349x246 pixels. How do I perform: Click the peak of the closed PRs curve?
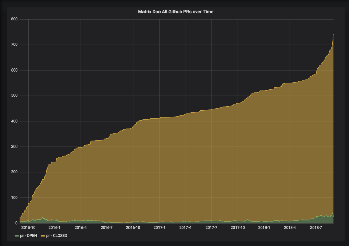tap(333, 35)
